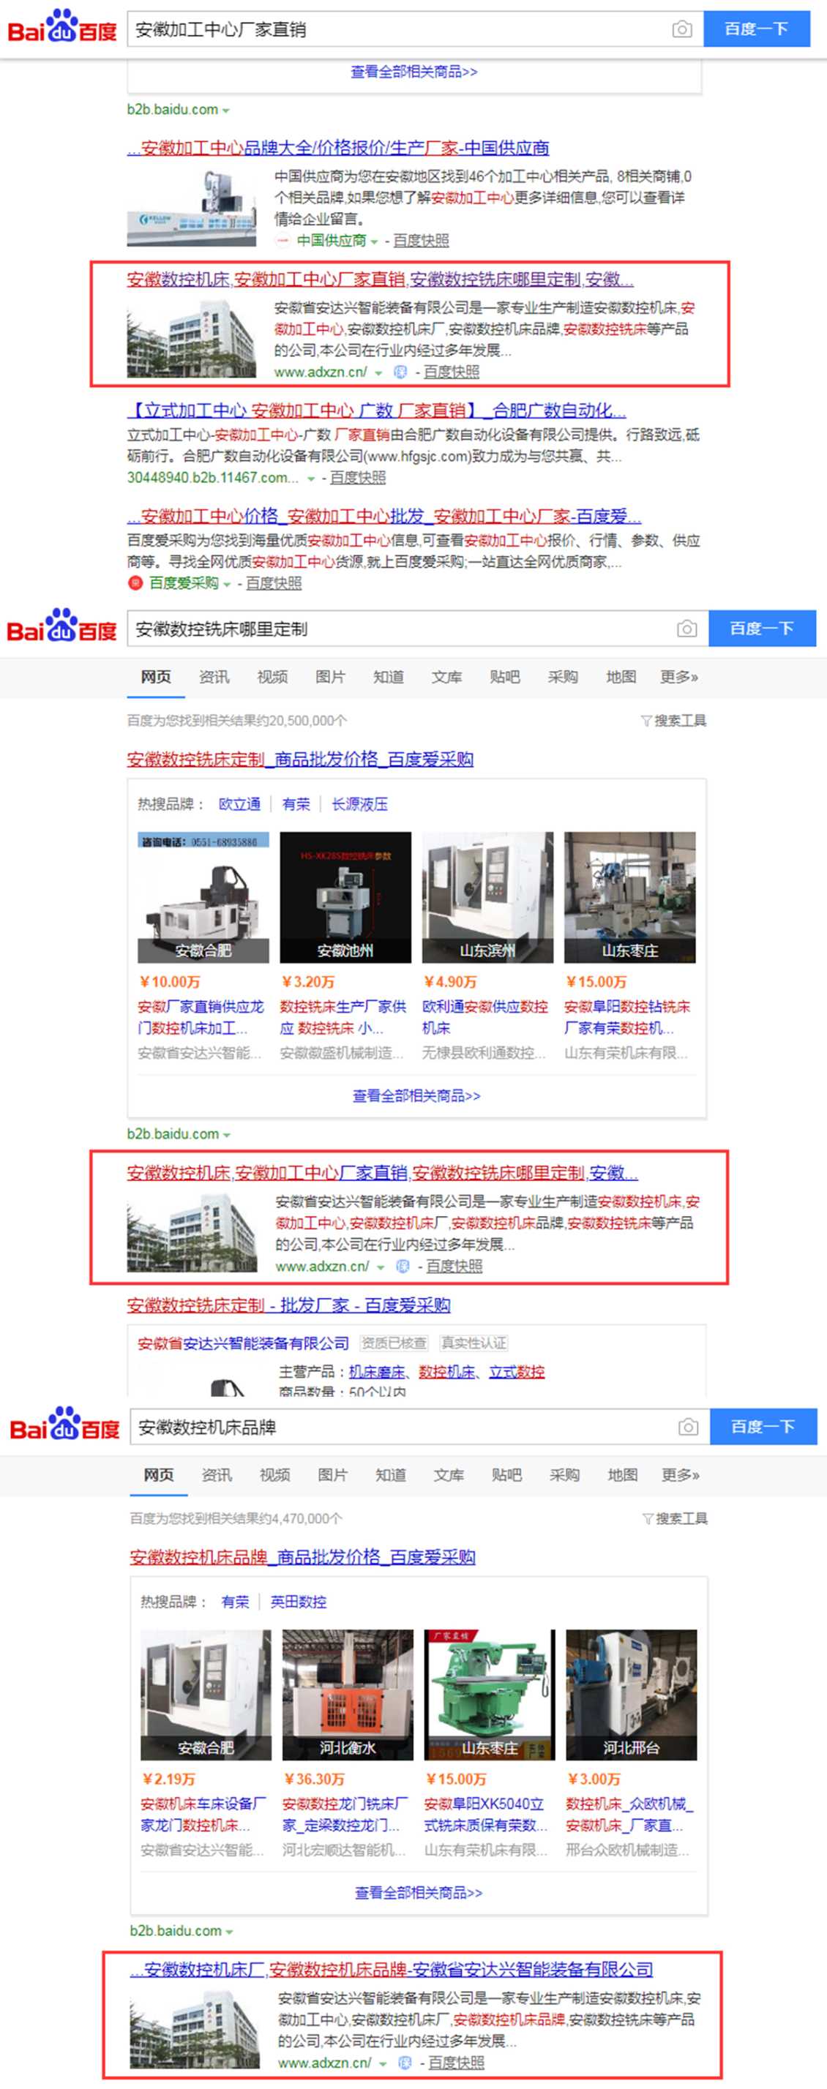Open 更多» menu under 安徽数控铣床哪里定制 search
The height and width of the screenshot is (2089, 827).
click(x=678, y=677)
